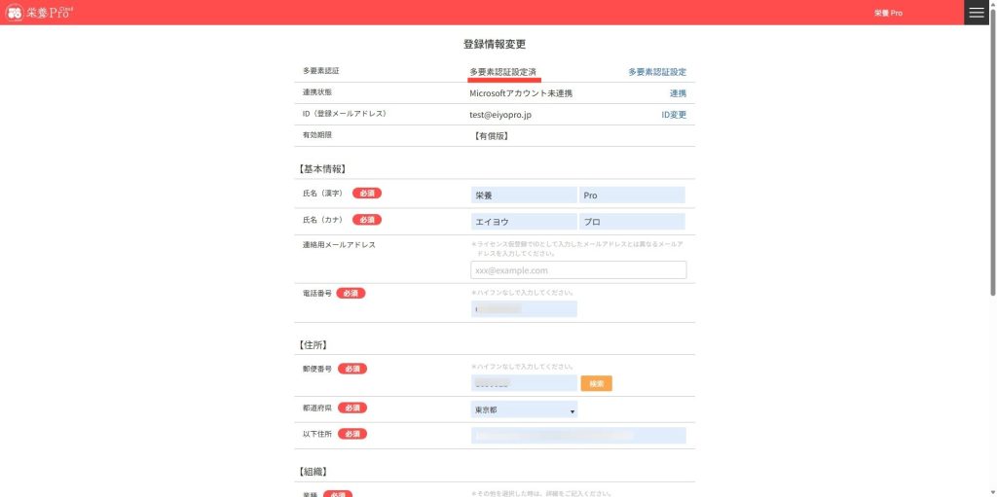Click the underlined 多要素認証設定済 status text

(503, 72)
